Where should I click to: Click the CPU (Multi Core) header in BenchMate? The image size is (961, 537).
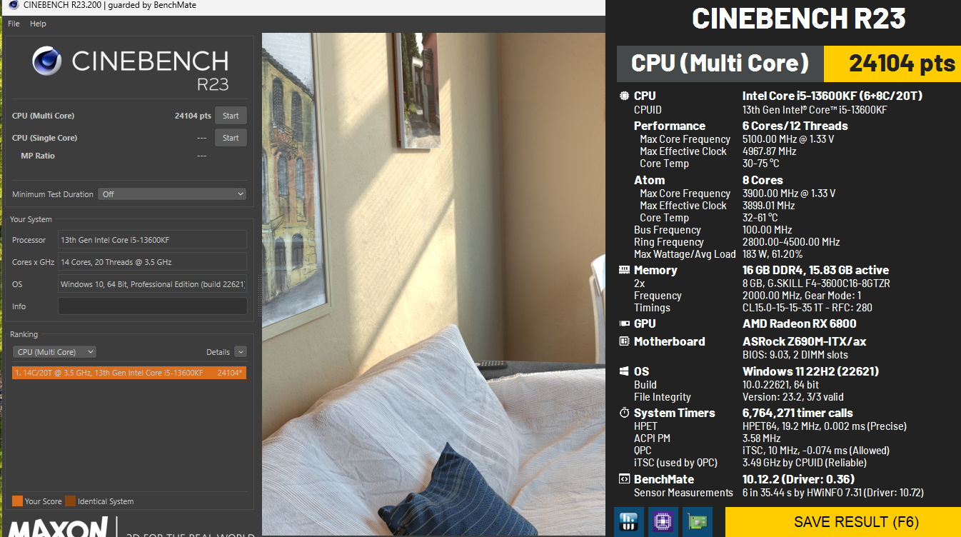tap(720, 64)
